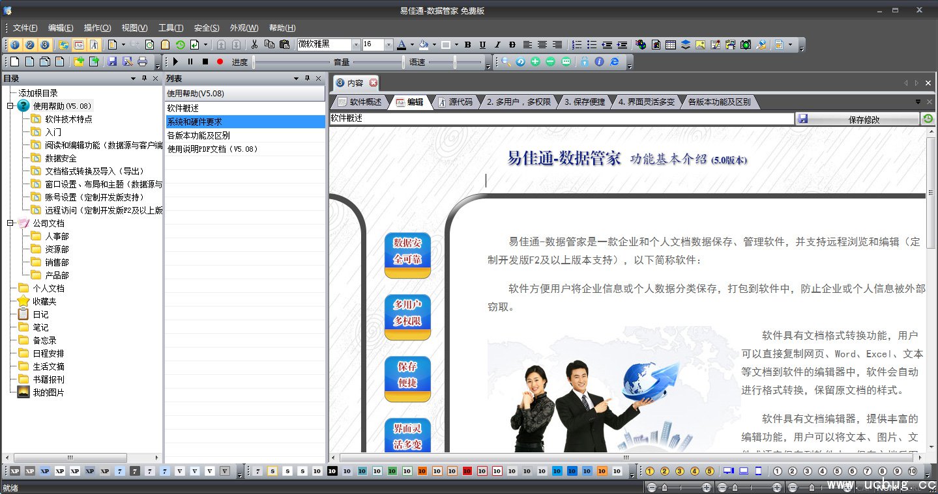The image size is (938, 494).
Task: Open the 工具(T) menu
Action: 170,27
